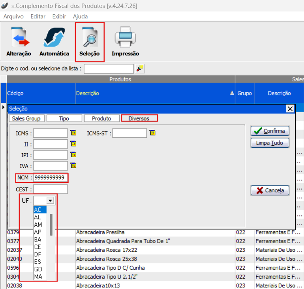Switch to the Diversos tab
The width and height of the screenshot is (304, 289).
[x=139, y=118]
